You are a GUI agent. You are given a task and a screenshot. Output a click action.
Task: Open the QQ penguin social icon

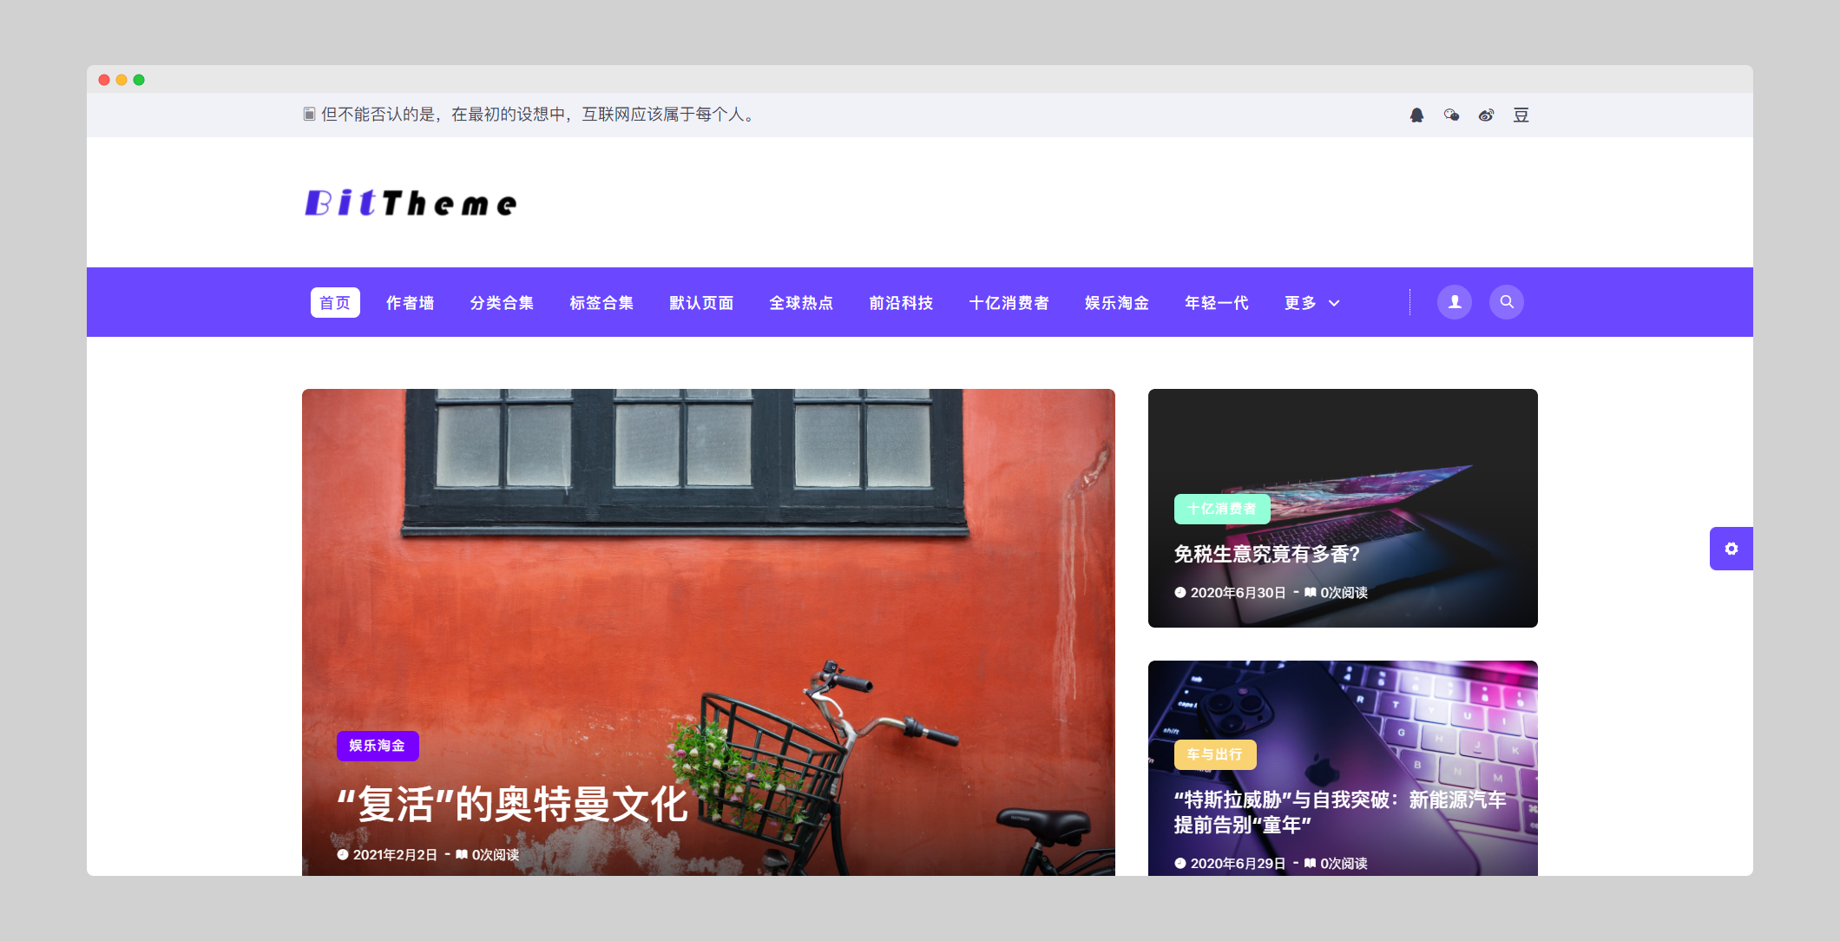click(1416, 115)
